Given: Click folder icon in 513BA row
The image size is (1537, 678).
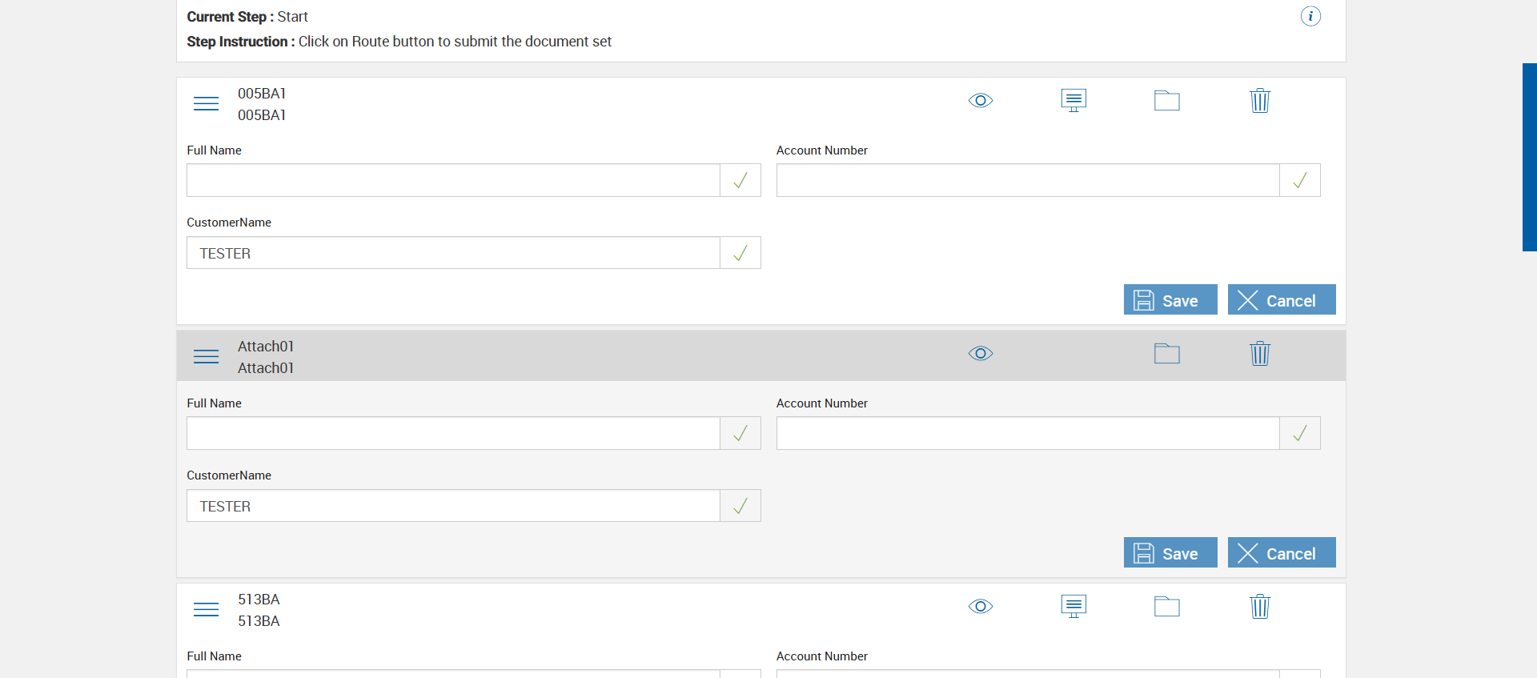Looking at the screenshot, I should coord(1166,607).
